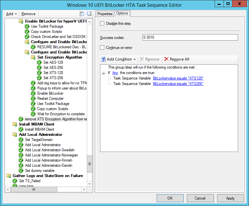Click the greyed Remove condition button
Viewport: 249px width, 206px height.
coord(150,59)
